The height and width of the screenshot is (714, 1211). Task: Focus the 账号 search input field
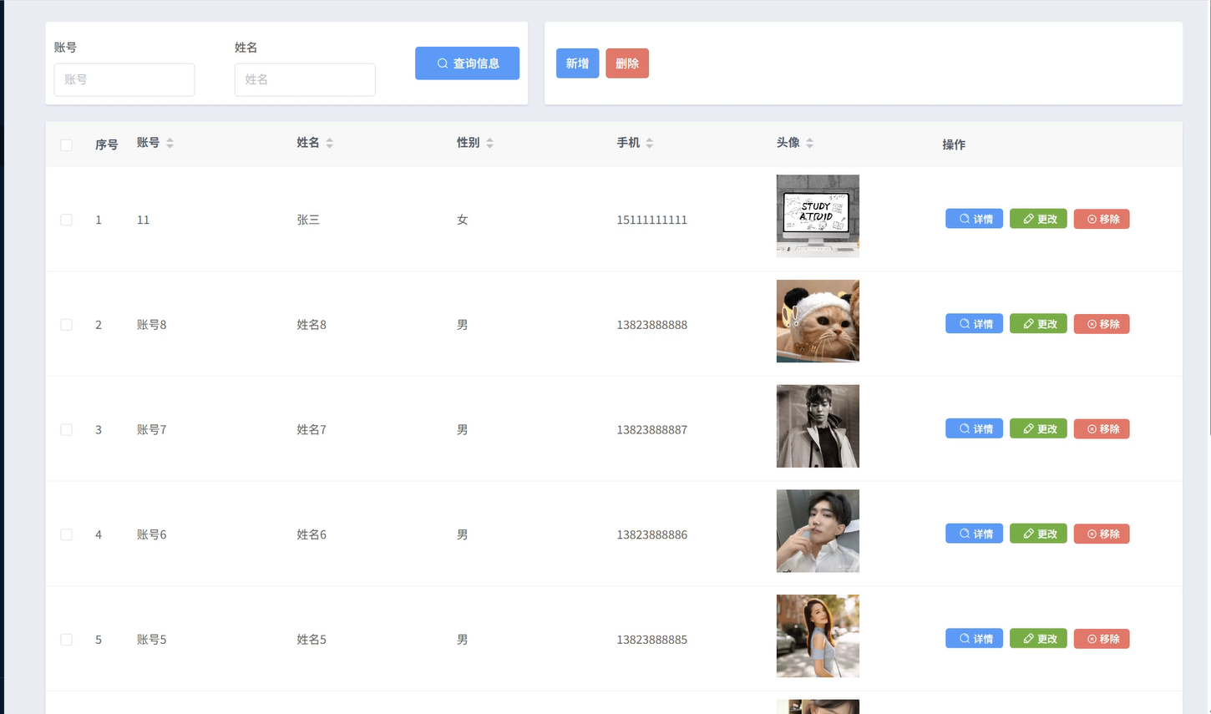pyautogui.click(x=124, y=79)
